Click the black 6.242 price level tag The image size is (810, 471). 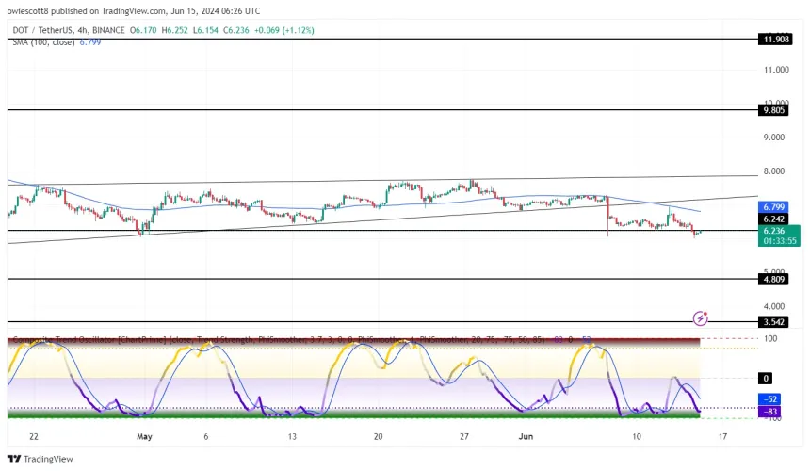tap(778, 218)
